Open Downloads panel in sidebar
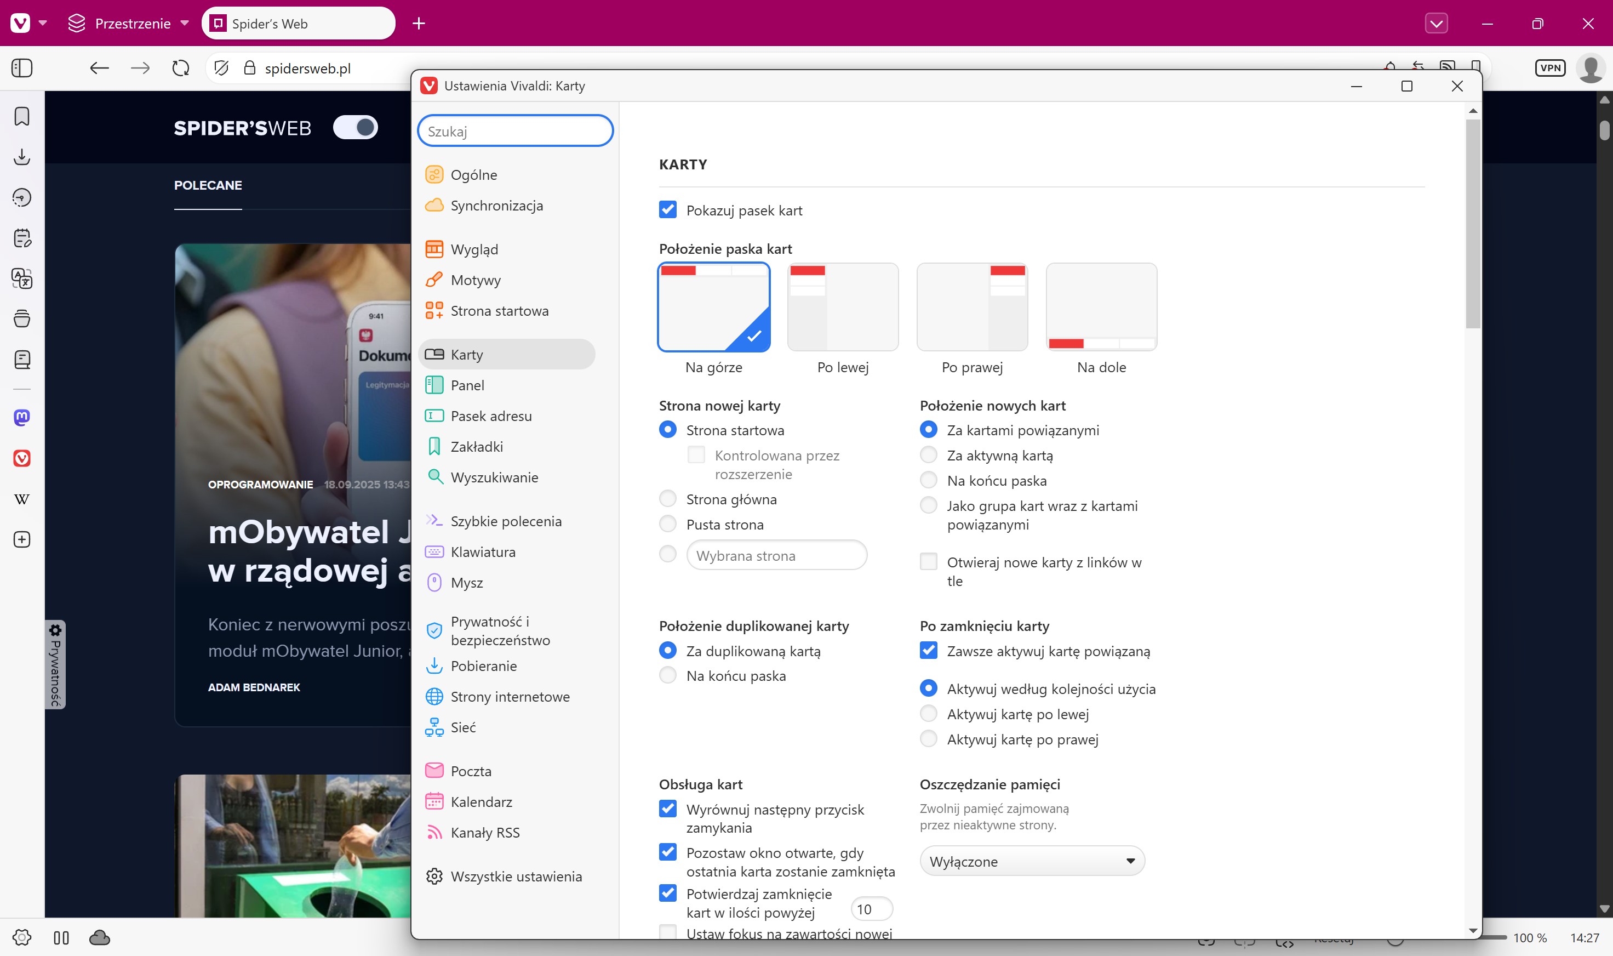1613x956 pixels. tap(22, 157)
